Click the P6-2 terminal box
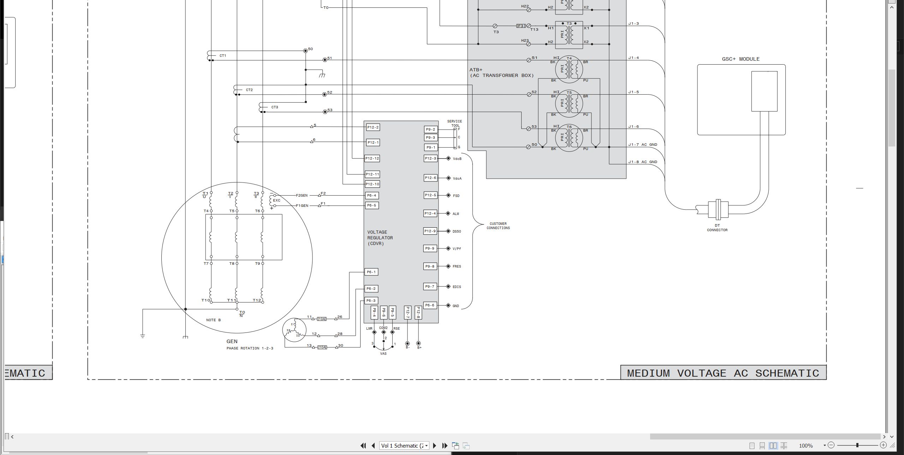This screenshot has width=904, height=455. (x=371, y=288)
